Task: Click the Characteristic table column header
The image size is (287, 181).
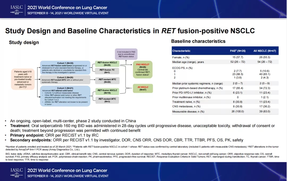Action: [181, 51]
